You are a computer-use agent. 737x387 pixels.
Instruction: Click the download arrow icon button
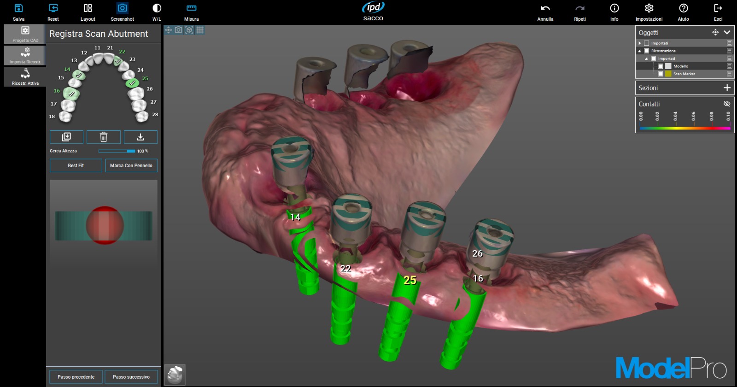140,137
